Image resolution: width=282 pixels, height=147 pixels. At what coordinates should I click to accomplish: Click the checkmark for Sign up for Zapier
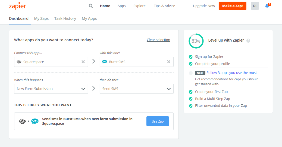click(x=191, y=57)
